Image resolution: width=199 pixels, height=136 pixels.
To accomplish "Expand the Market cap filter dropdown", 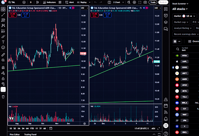I will [181, 22].
